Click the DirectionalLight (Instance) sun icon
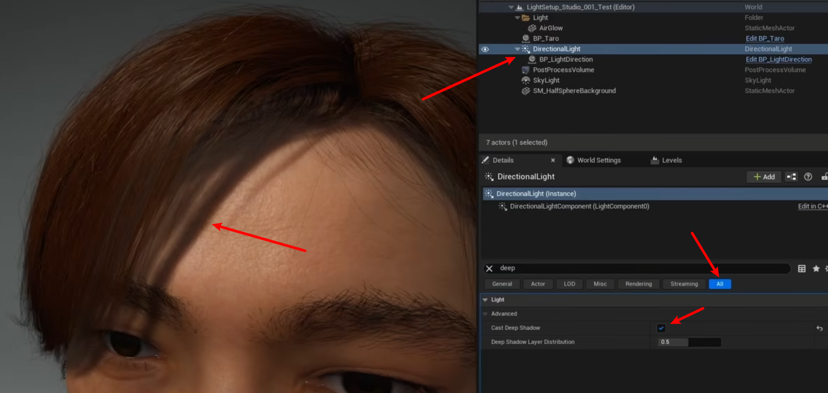Image resolution: width=828 pixels, height=393 pixels. pos(489,194)
